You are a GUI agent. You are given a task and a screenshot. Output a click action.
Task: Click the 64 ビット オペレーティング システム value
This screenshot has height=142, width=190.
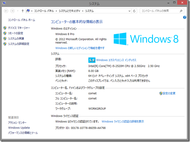pyautogui.click(x=118, y=76)
